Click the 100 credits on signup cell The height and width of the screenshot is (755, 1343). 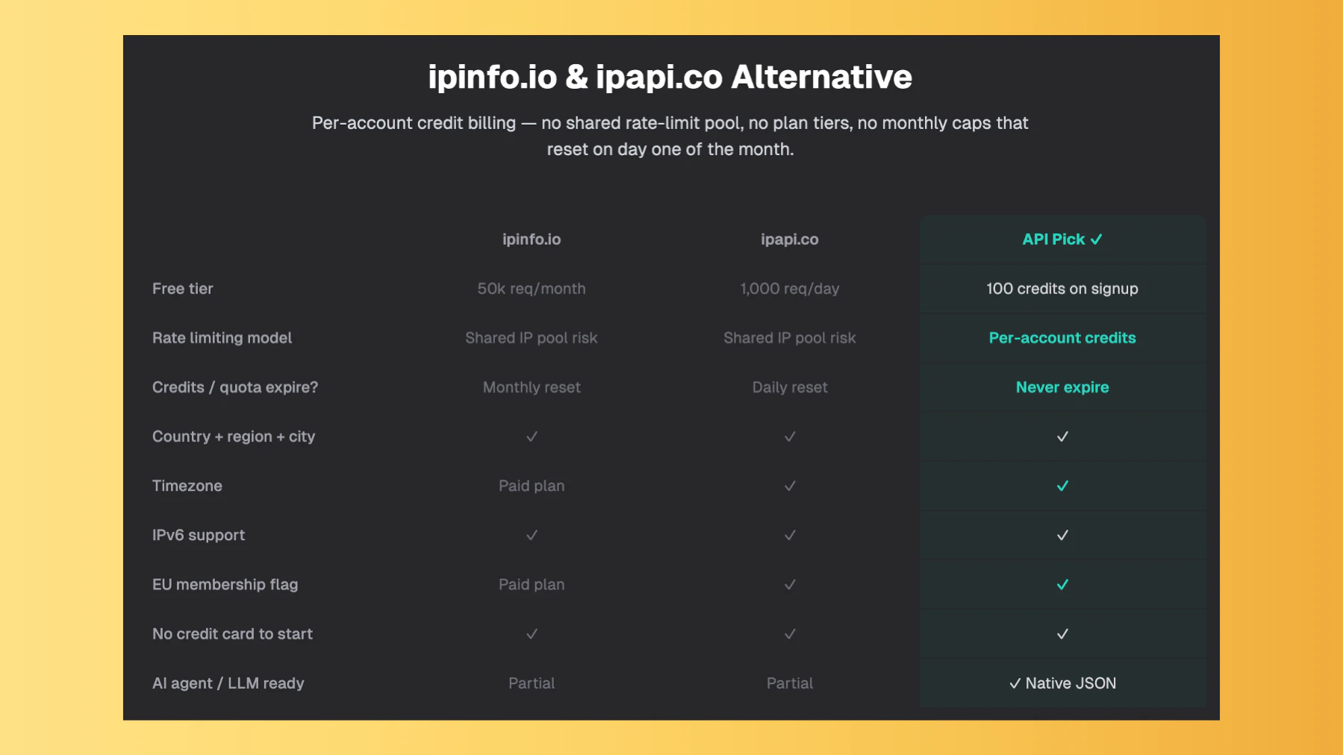click(x=1062, y=289)
